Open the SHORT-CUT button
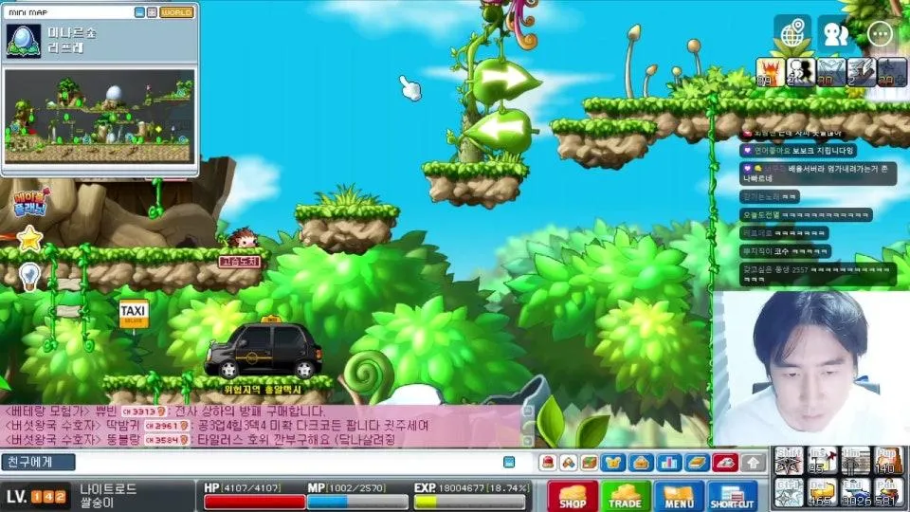 click(x=733, y=497)
